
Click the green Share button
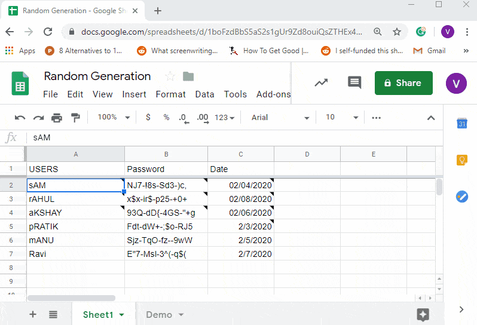(403, 83)
